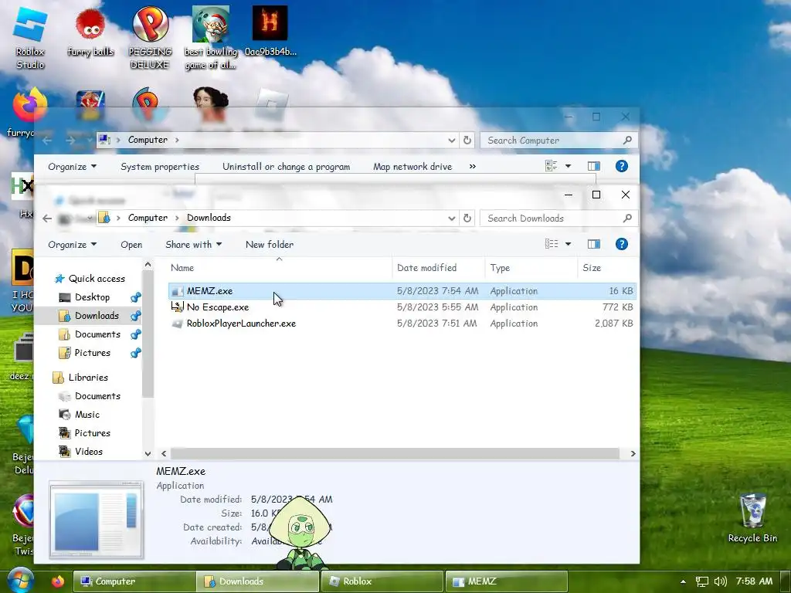Click horizontal scrollbar right arrow

(x=633, y=454)
